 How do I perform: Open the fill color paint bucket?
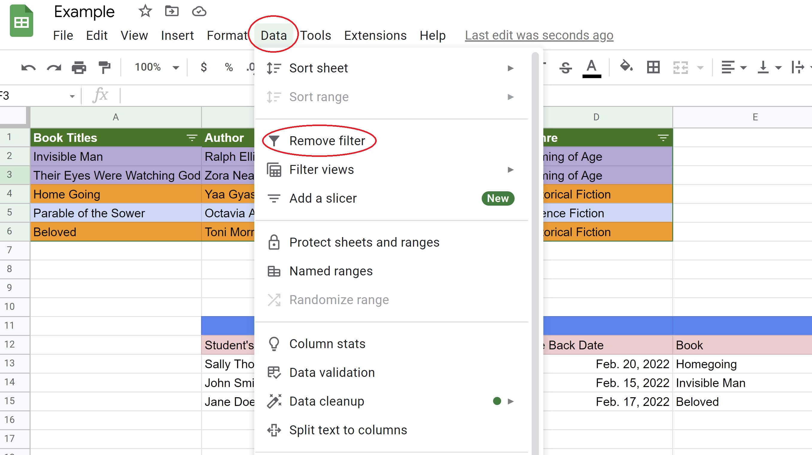click(x=626, y=67)
